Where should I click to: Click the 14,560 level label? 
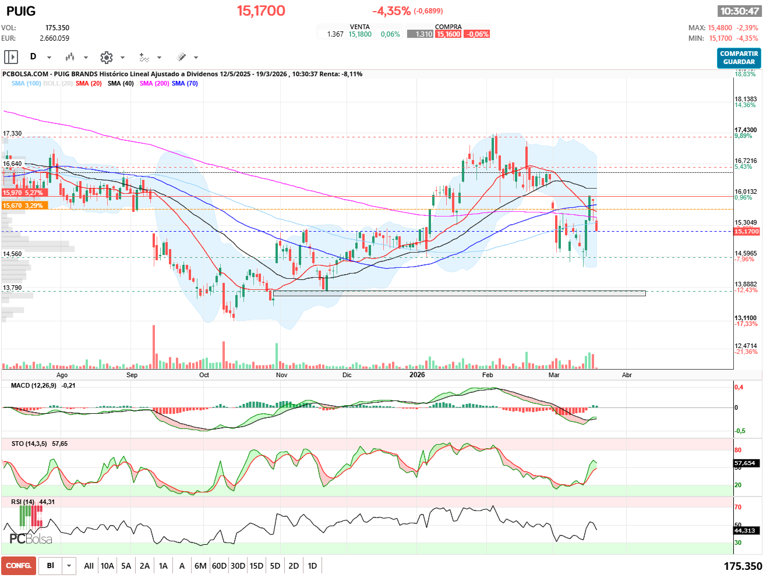12,254
